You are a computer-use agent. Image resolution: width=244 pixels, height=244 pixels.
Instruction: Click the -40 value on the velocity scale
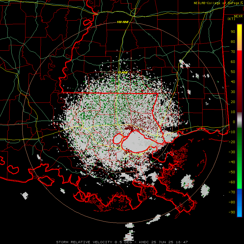pos(232,162)
